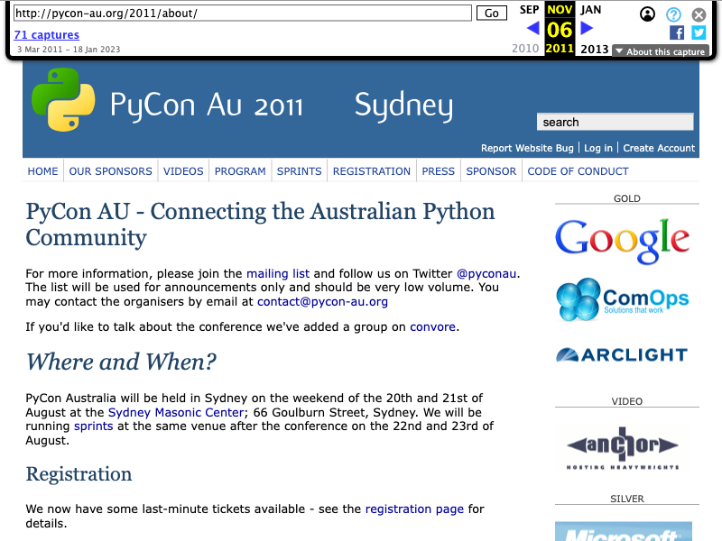Screen dimensions: 722x541
Task: Open the Arclight sponsor logo
Action: (x=622, y=354)
